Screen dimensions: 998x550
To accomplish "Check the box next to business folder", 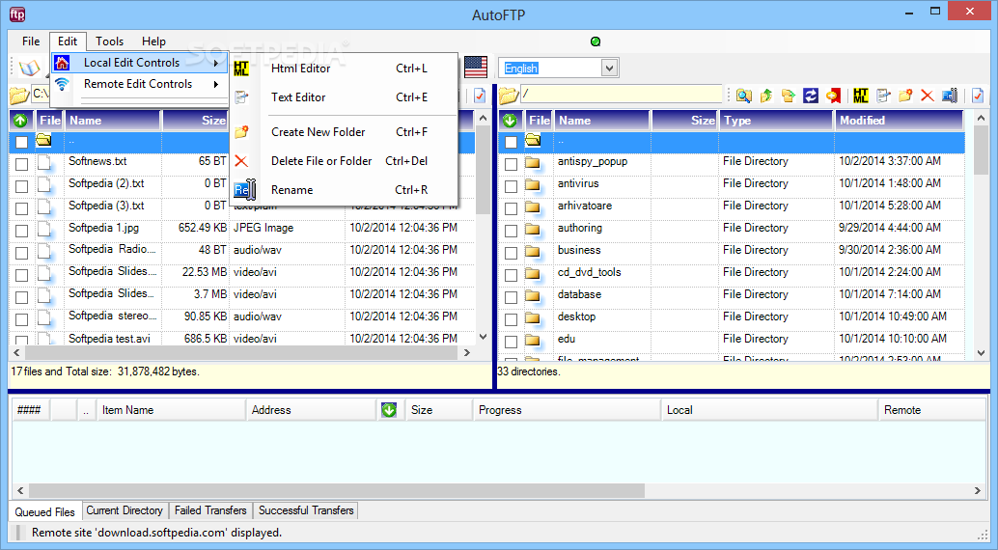I will point(511,253).
